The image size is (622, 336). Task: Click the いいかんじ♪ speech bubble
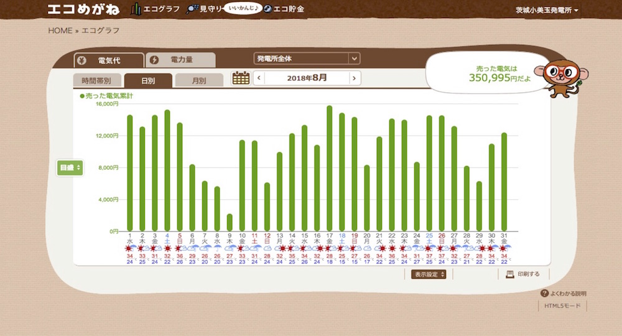click(x=243, y=8)
